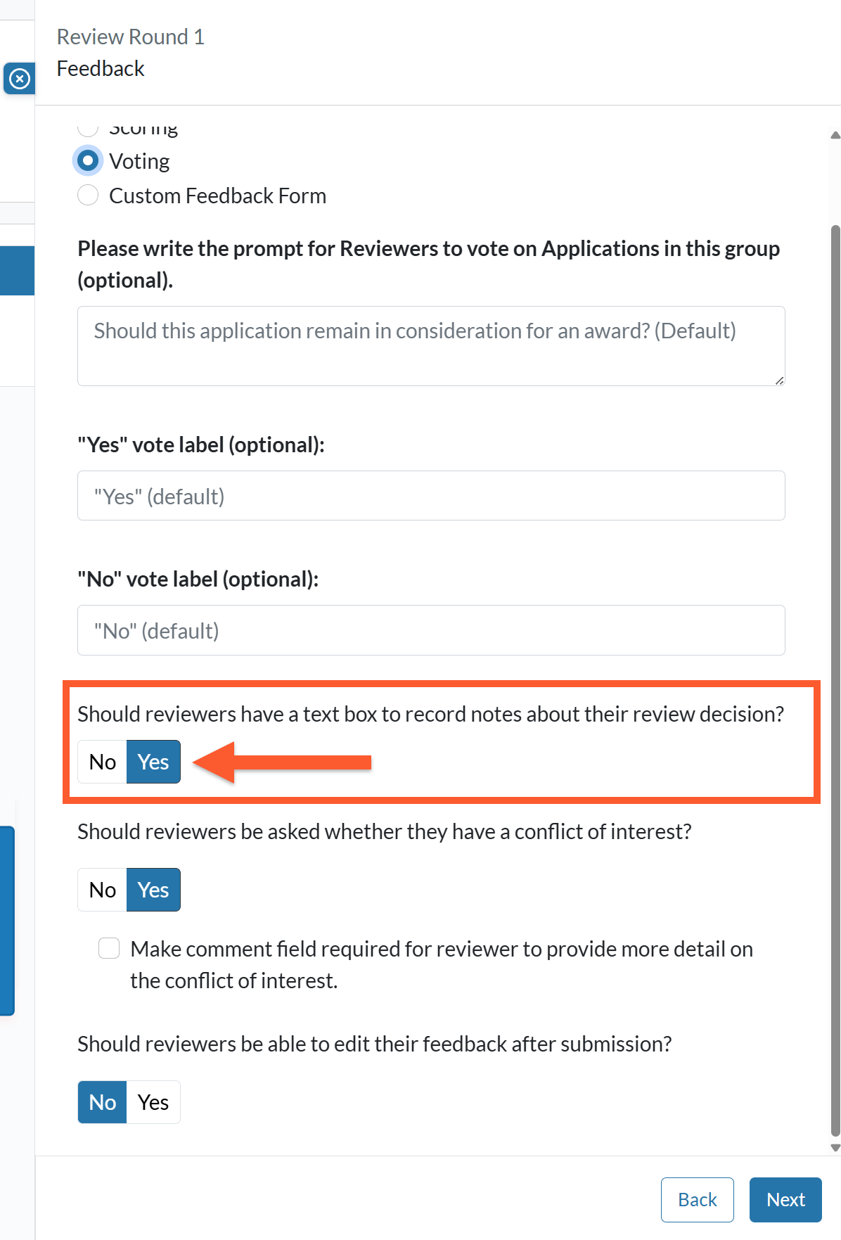Image resolution: width=841 pixels, height=1240 pixels.
Task: Set review notes text box to No
Action: pyautogui.click(x=103, y=762)
